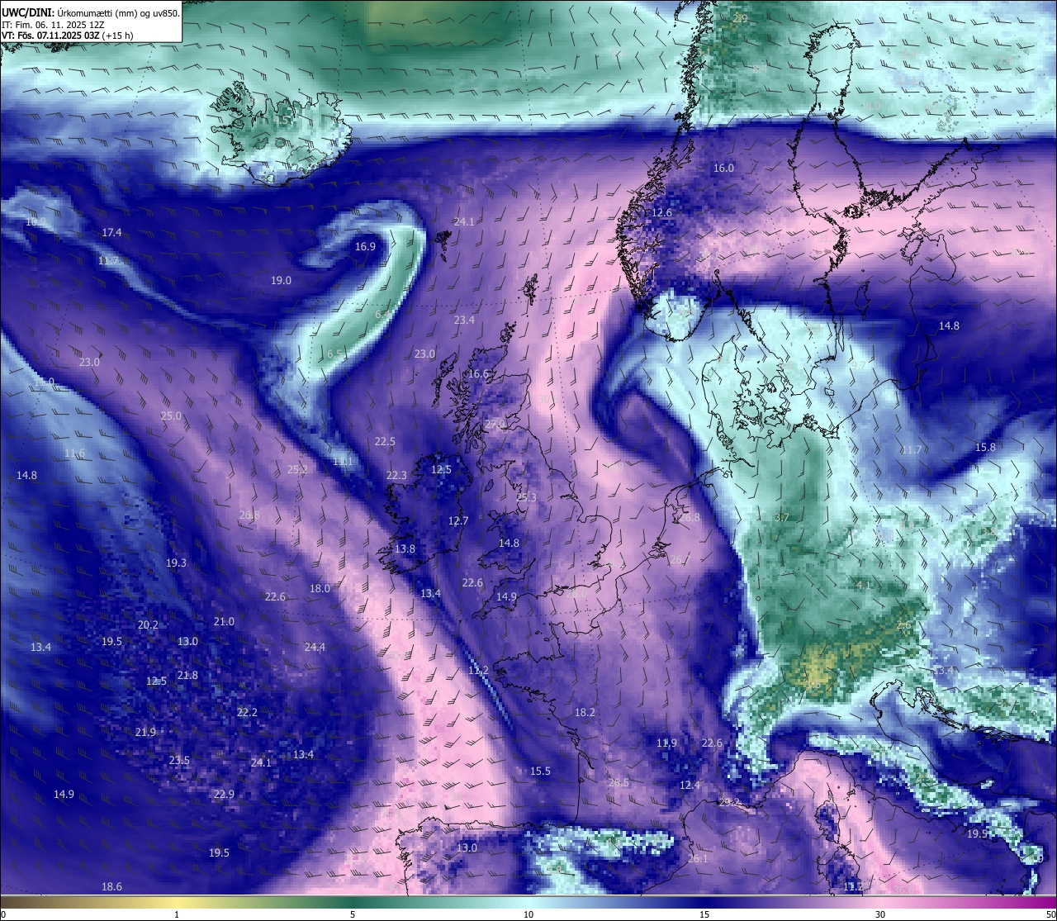Screen dimensions: 1057x921
Task: Click the color scale tick label 10
Action: [x=528, y=914]
